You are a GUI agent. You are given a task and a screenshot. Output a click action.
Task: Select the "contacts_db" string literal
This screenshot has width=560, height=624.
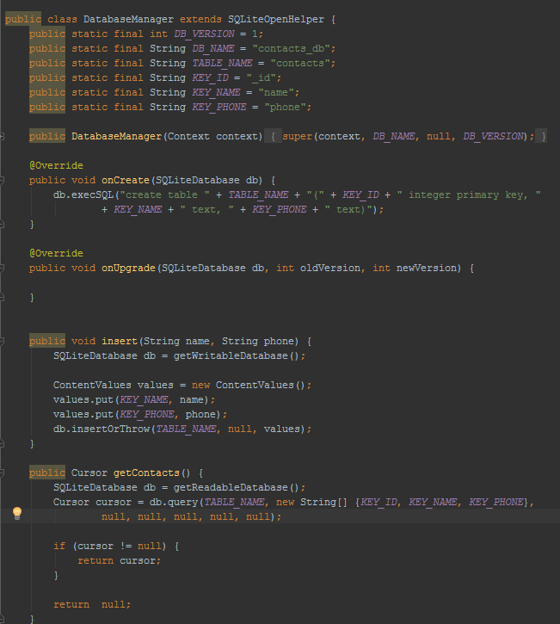tap(291, 48)
